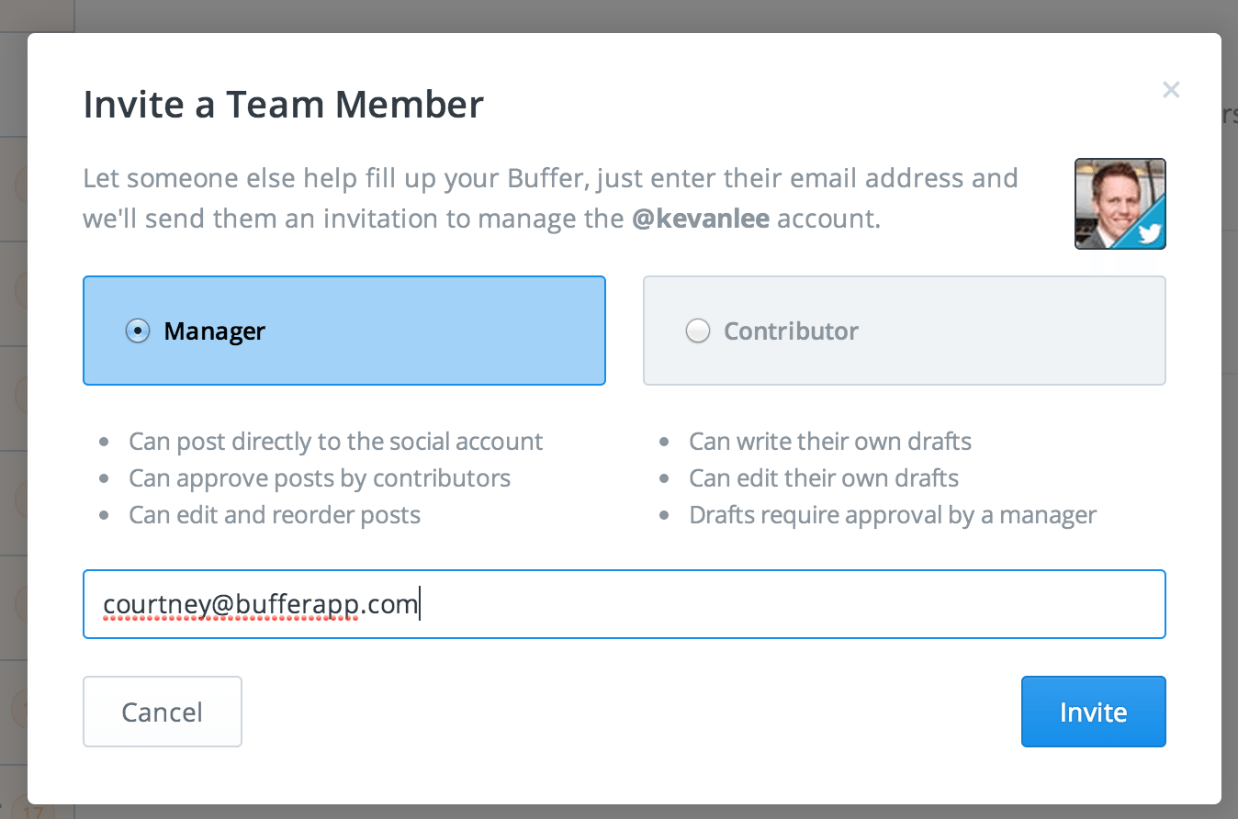Viewport: 1238px width, 819px height.
Task: Click 'Can write their own drafts' text
Action: pyautogui.click(x=830, y=442)
